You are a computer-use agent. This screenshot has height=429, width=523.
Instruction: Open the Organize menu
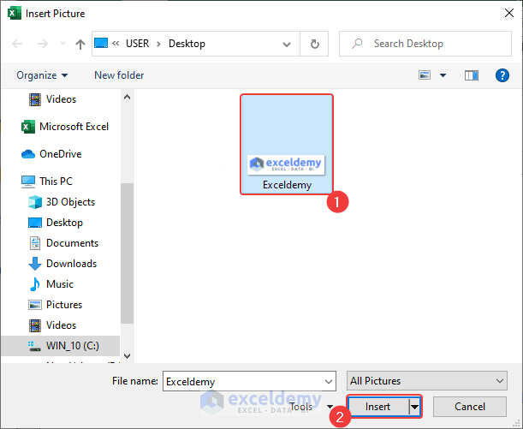tap(42, 75)
